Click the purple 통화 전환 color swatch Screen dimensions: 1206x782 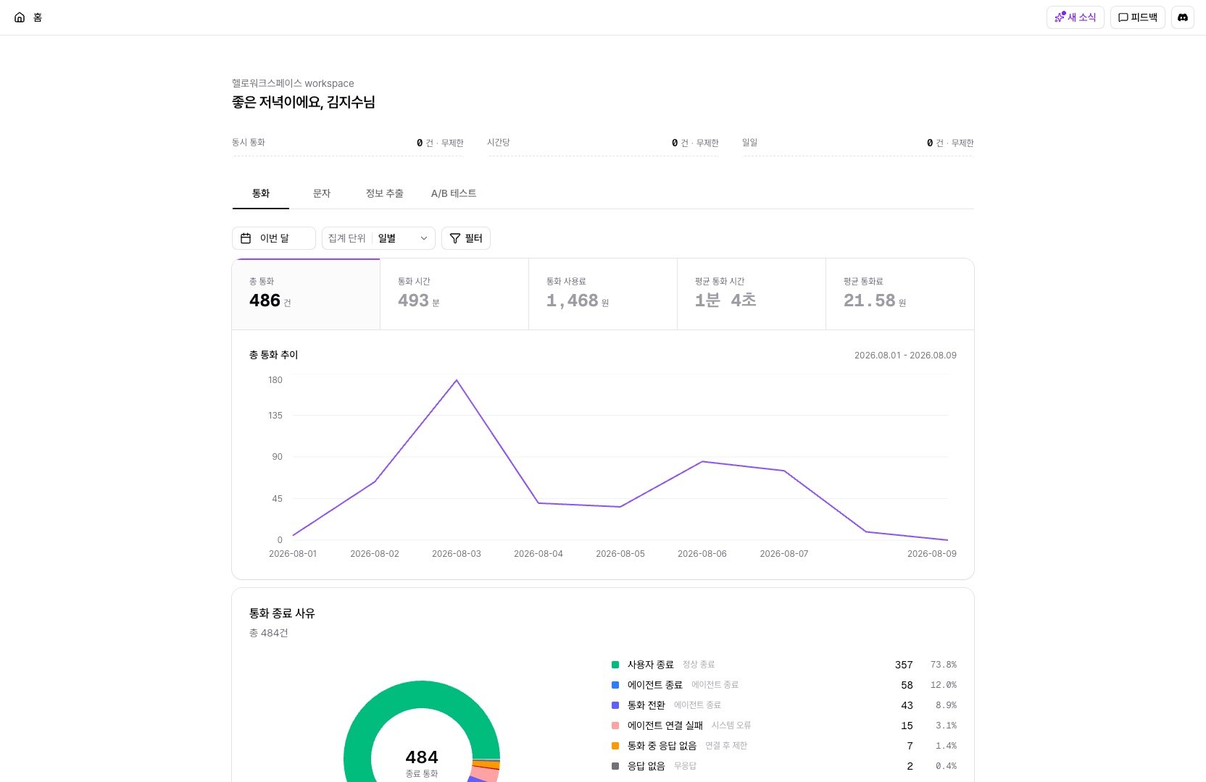pos(615,705)
